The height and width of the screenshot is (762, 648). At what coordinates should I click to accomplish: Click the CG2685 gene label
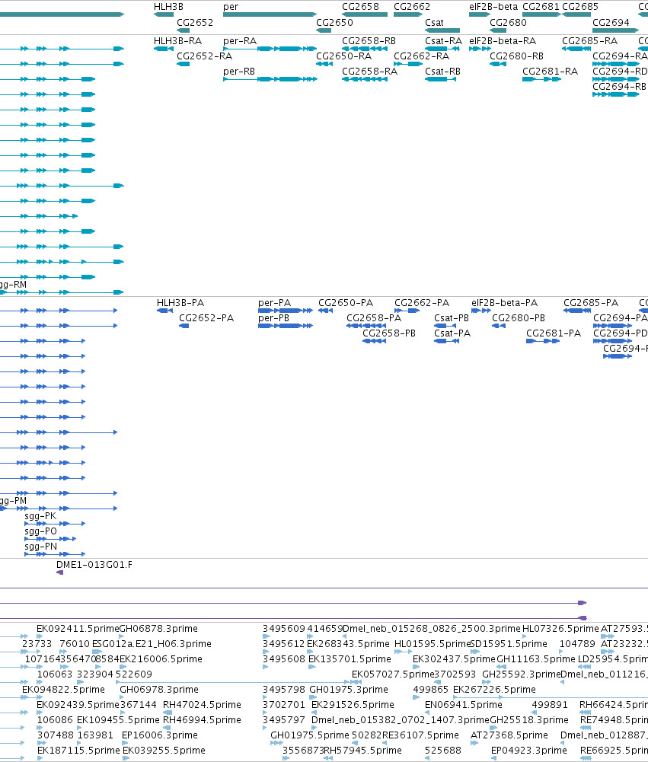(x=580, y=7)
